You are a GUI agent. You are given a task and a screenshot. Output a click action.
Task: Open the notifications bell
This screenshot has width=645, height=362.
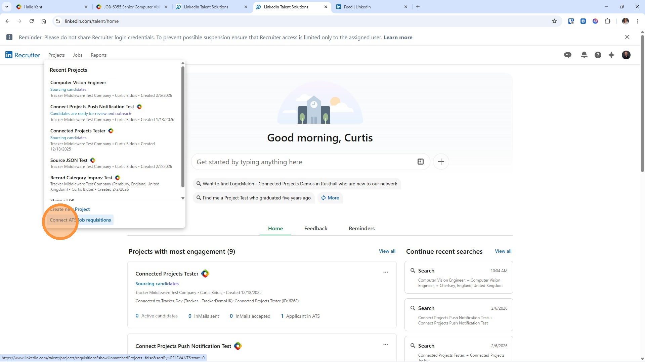[x=584, y=55]
